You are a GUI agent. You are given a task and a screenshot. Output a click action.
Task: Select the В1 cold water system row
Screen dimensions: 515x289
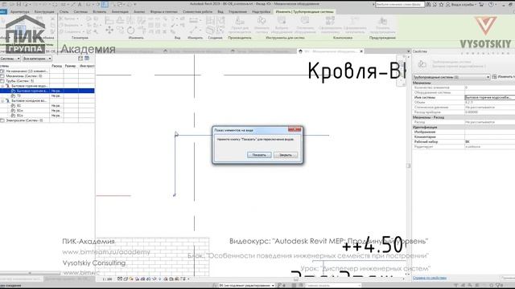pos(47,105)
